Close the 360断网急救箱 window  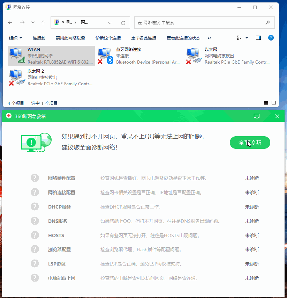(277, 116)
